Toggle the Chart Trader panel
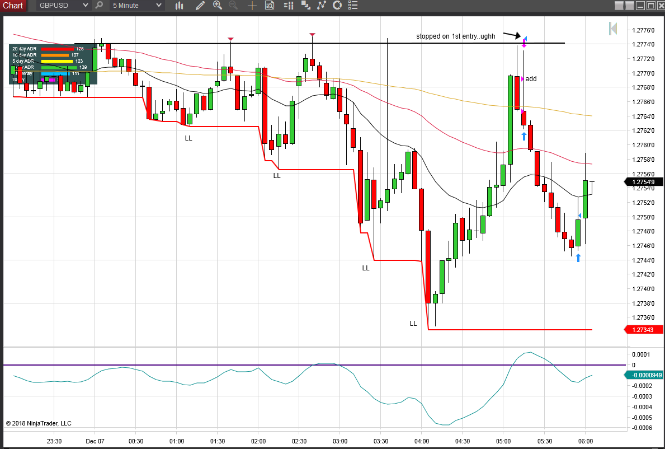Image resolution: width=665 pixels, height=449 pixels. pyautogui.click(x=289, y=6)
